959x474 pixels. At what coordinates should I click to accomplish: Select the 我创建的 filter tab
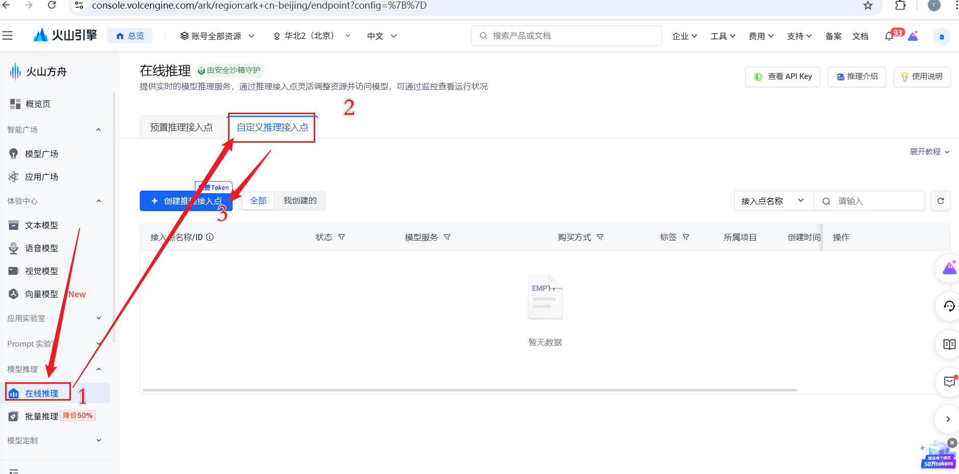tap(300, 201)
